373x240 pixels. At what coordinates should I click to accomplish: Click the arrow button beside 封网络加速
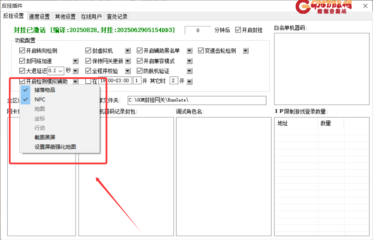tap(76, 61)
